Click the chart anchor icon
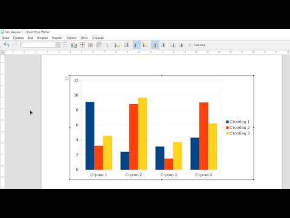Viewport: 290px width, 218px height. pyautogui.click(x=66, y=78)
